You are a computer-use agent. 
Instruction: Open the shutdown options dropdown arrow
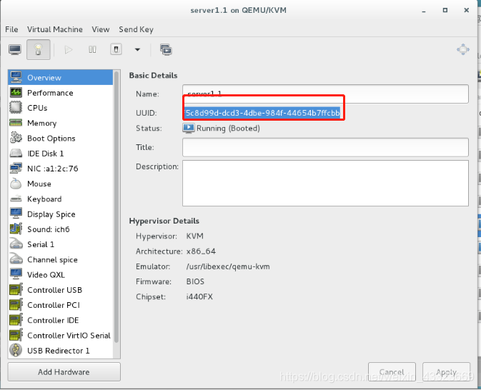(137, 49)
